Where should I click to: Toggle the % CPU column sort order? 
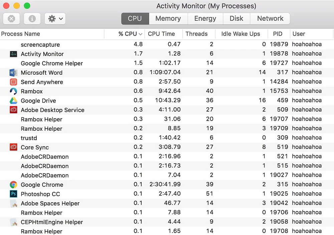tap(131, 34)
